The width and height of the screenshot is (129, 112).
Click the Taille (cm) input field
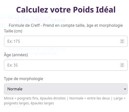pos(66,41)
